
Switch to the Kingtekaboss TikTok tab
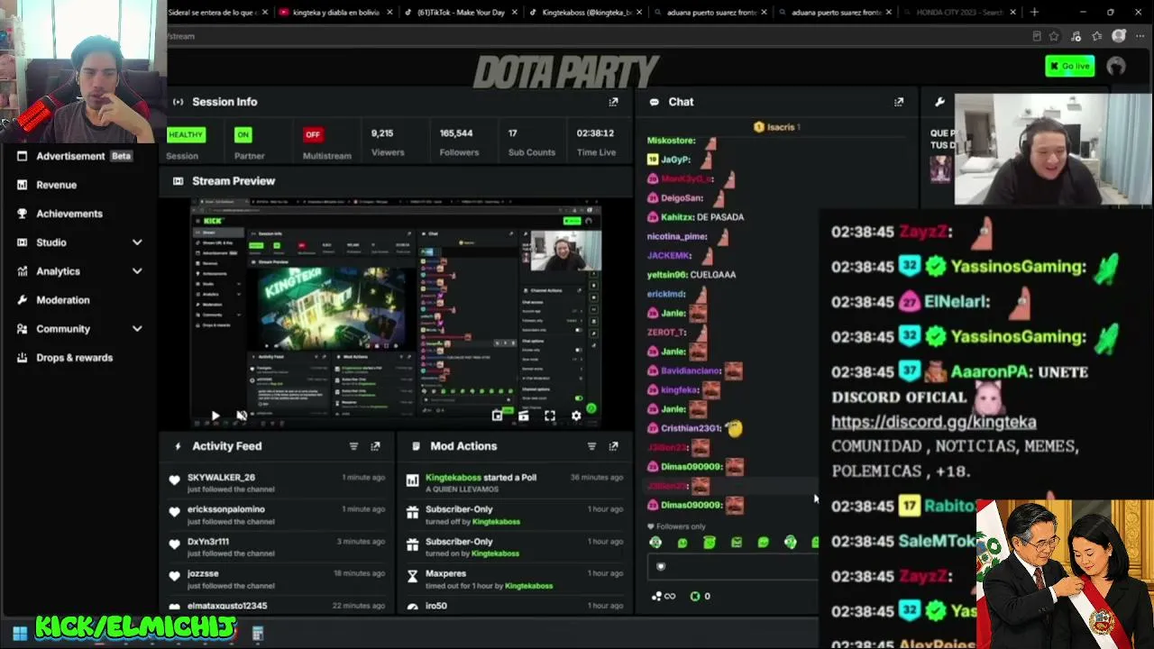585,13
